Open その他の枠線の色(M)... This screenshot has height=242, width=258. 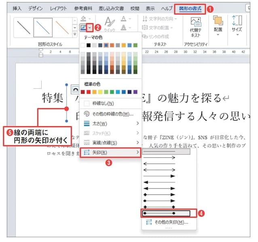110,114
